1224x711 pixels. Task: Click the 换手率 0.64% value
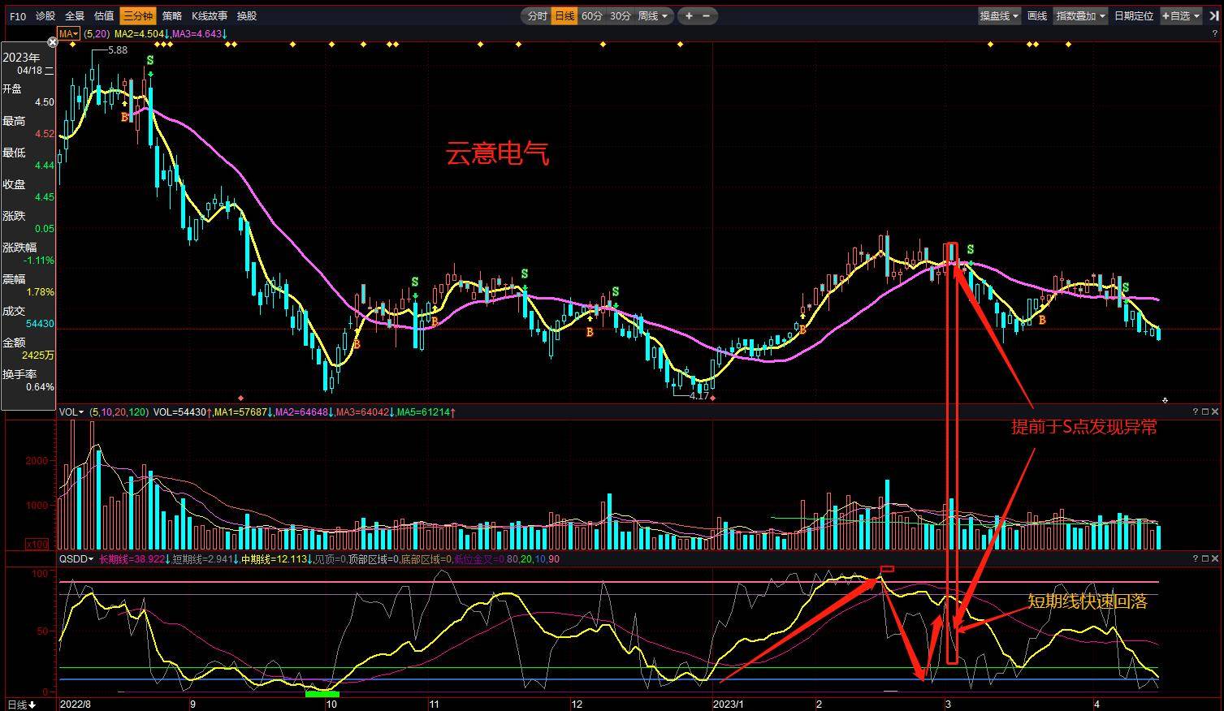click(40, 387)
